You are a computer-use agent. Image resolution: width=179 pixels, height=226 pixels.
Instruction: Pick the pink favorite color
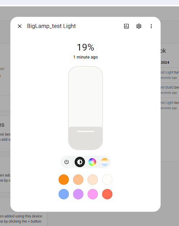[93, 194]
